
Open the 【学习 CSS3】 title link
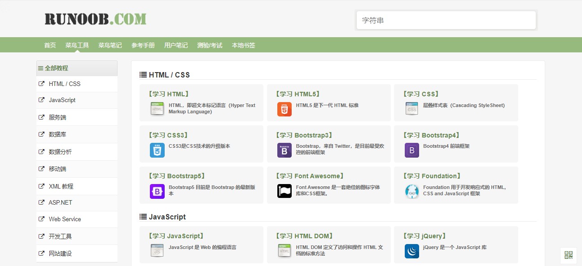tap(168, 135)
